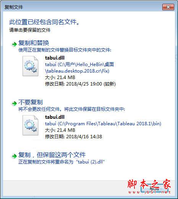Click the 取消 button at the bottom right
This screenshot has height=199, width=178.
(x=155, y=188)
